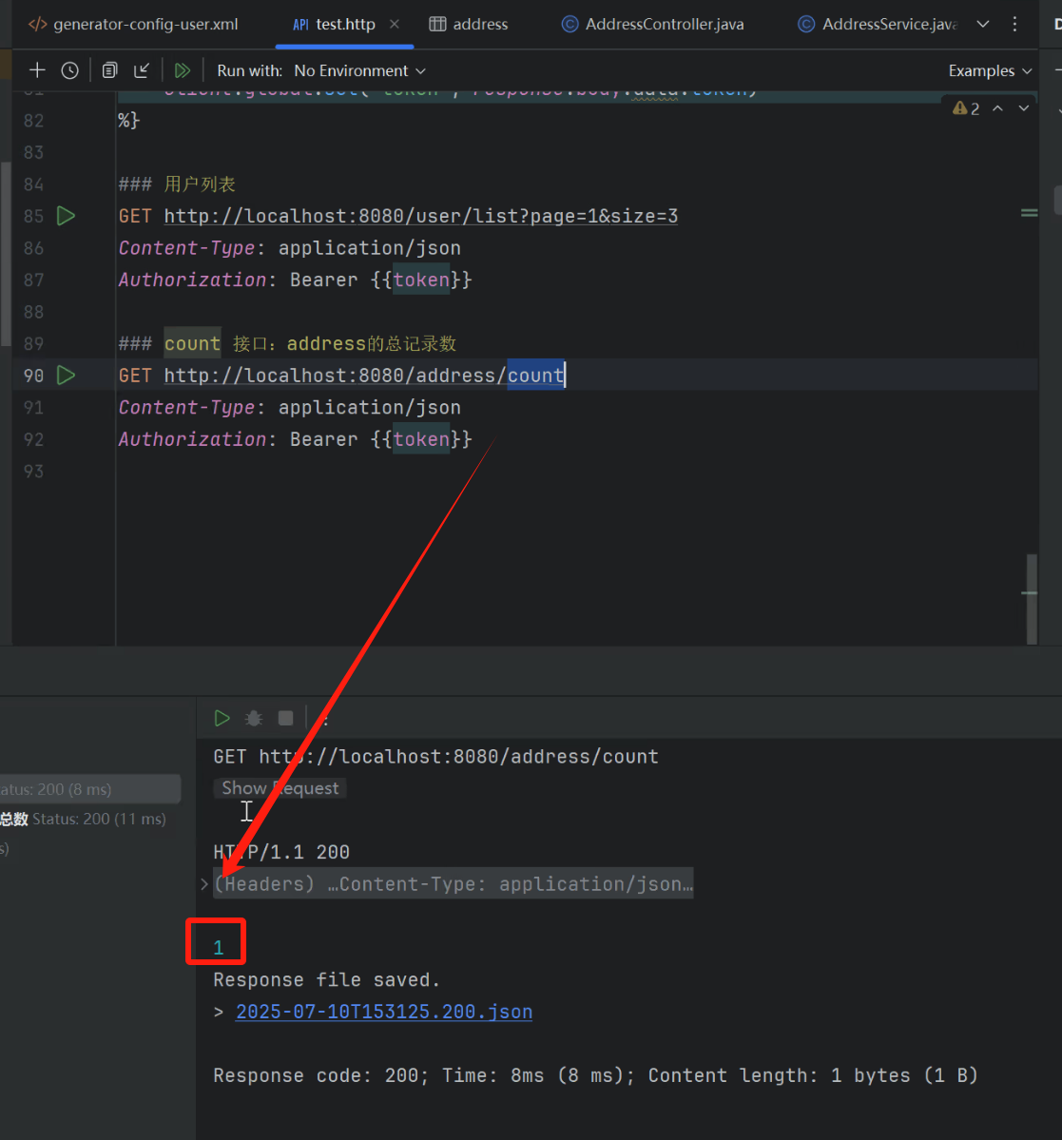Click the Show Request button
1062x1140 pixels.
coord(280,788)
